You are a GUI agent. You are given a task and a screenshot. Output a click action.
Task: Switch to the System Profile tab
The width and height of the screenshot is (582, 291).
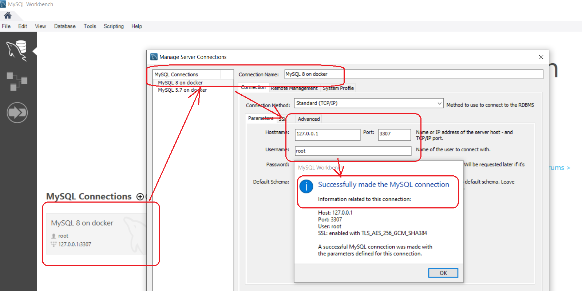tap(338, 88)
